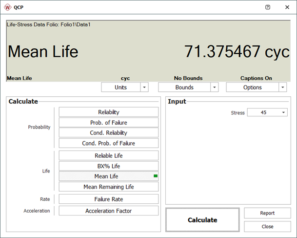Open the Options button
The width and height of the screenshot is (297, 238).
click(x=252, y=87)
